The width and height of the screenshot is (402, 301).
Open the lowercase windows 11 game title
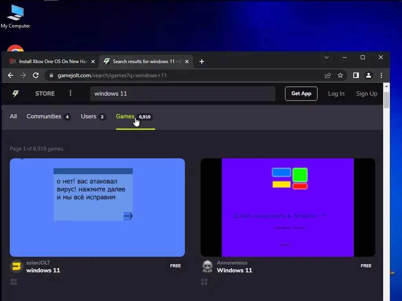click(x=43, y=270)
